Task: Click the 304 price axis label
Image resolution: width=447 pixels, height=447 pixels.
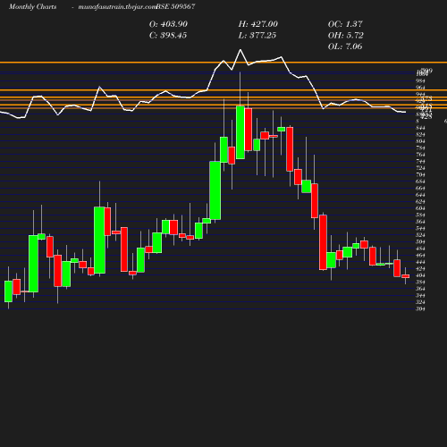Action: pos(420,309)
